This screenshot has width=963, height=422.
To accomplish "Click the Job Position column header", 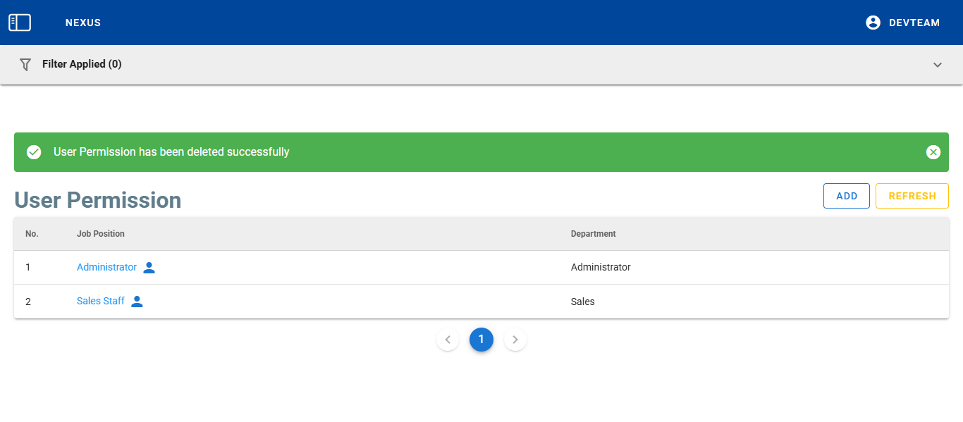I will click(x=101, y=234).
